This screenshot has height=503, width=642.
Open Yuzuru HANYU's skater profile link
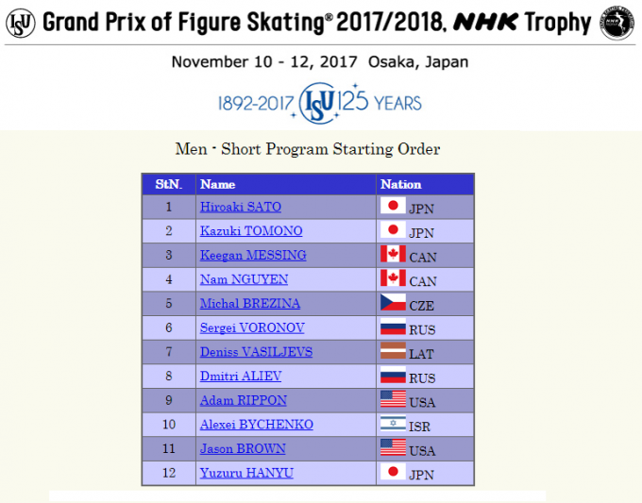[246, 473]
